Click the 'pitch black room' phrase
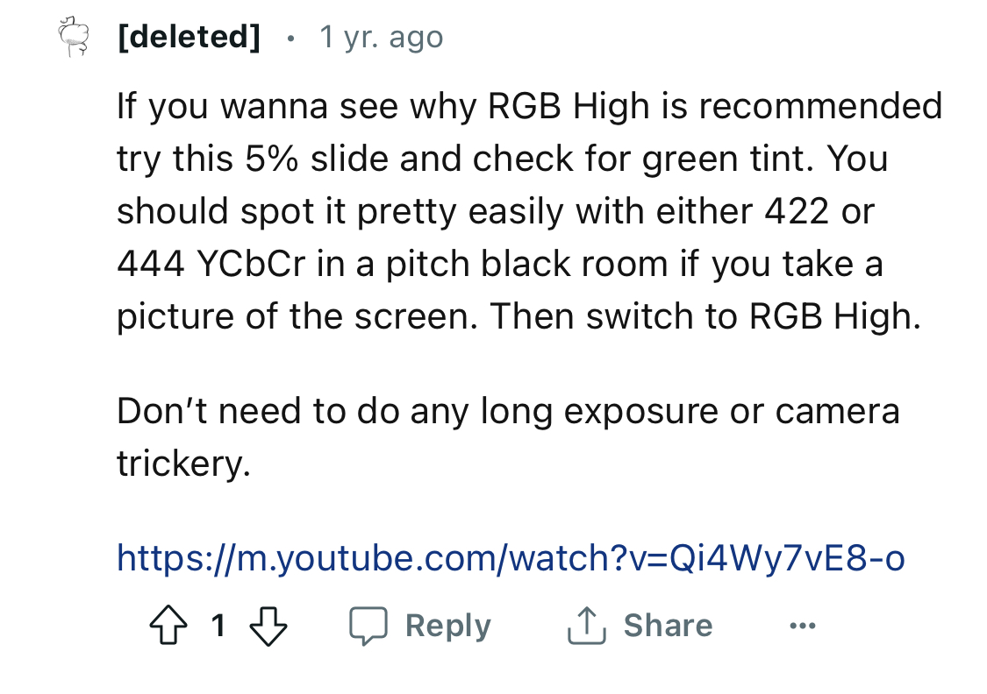The width and height of the screenshot is (987, 694). tap(527, 264)
